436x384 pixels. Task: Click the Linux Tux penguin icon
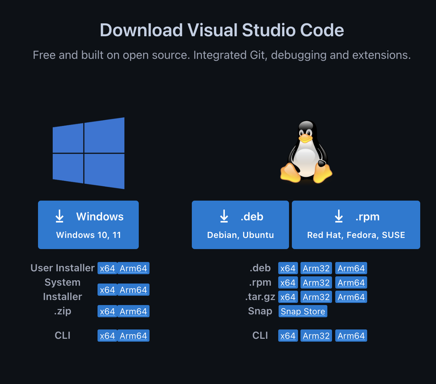(x=306, y=151)
